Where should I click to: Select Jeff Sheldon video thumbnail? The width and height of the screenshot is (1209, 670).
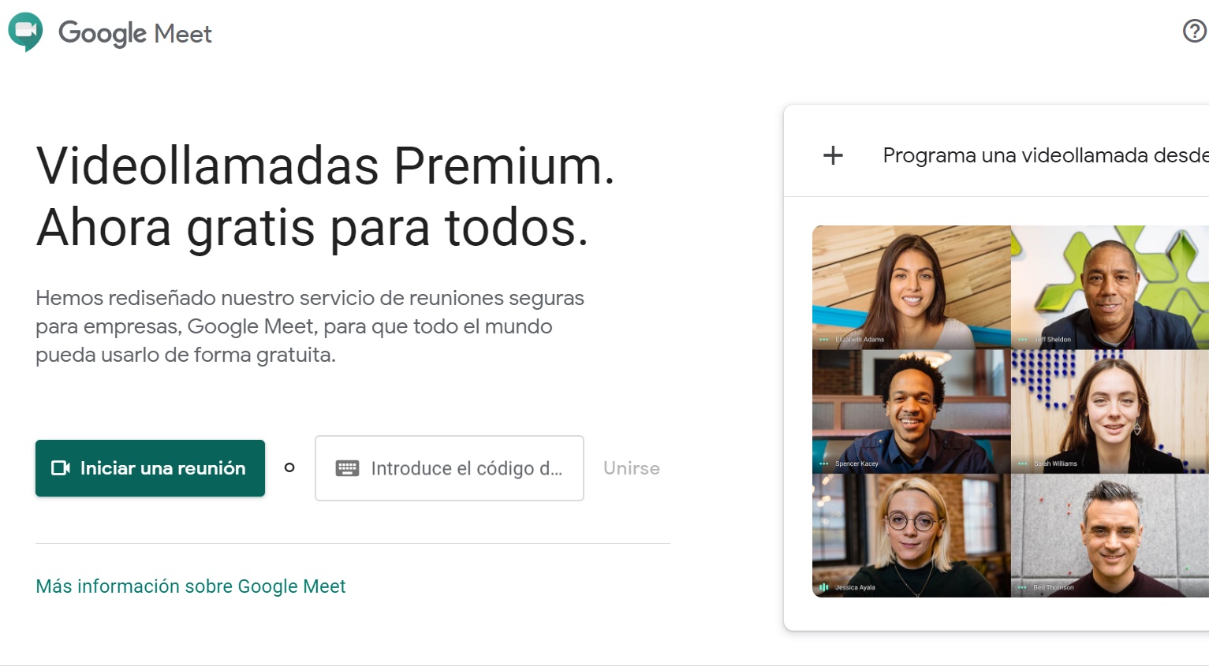pyautogui.click(x=1110, y=288)
